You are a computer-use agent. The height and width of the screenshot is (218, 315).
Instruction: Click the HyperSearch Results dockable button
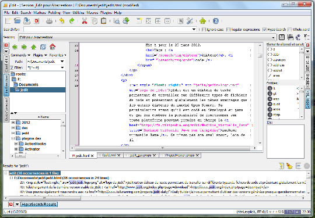[39, 205]
